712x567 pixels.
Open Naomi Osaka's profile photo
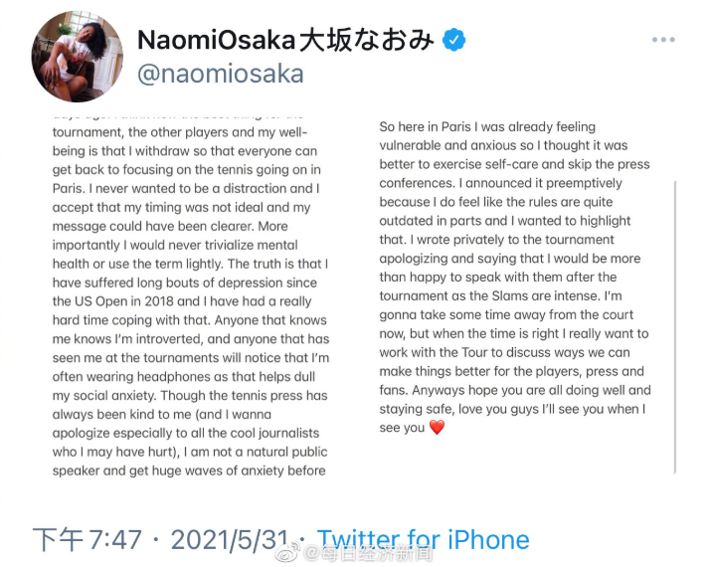pyautogui.click(x=77, y=57)
